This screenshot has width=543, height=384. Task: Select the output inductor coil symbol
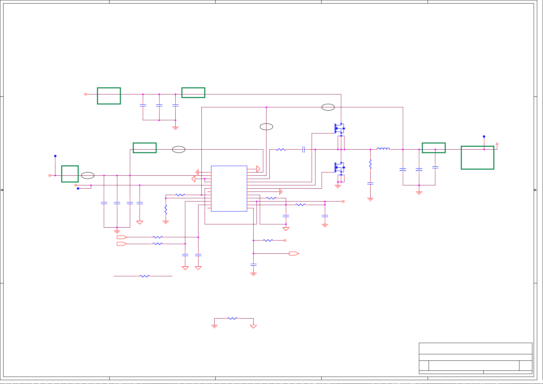(383, 149)
